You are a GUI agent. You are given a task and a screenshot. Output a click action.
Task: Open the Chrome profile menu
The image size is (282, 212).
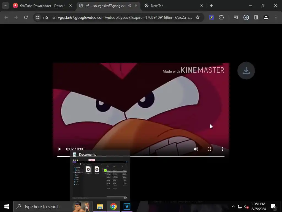[x=266, y=17]
